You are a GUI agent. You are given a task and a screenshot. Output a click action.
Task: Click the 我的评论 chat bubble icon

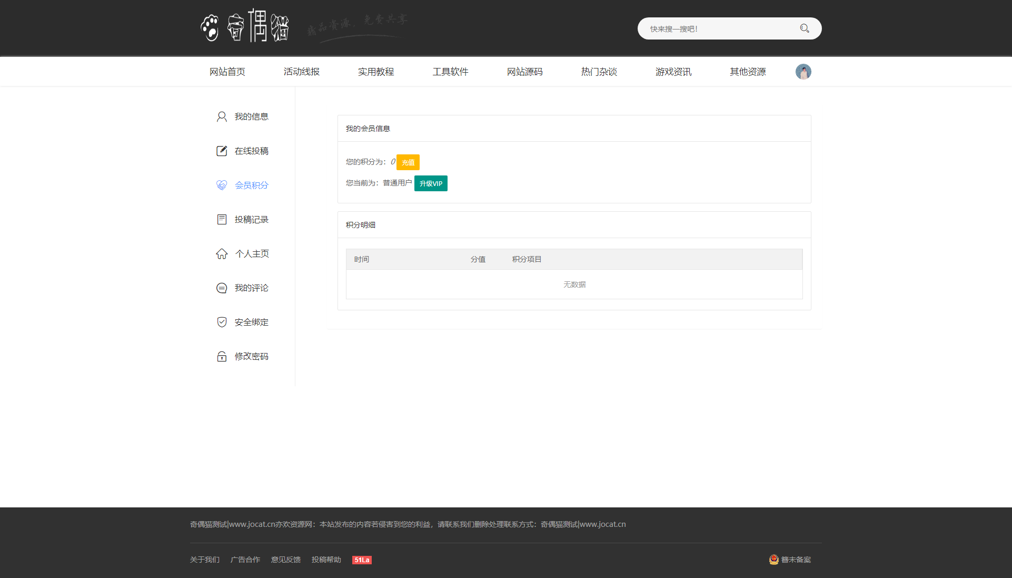(x=222, y=288)
